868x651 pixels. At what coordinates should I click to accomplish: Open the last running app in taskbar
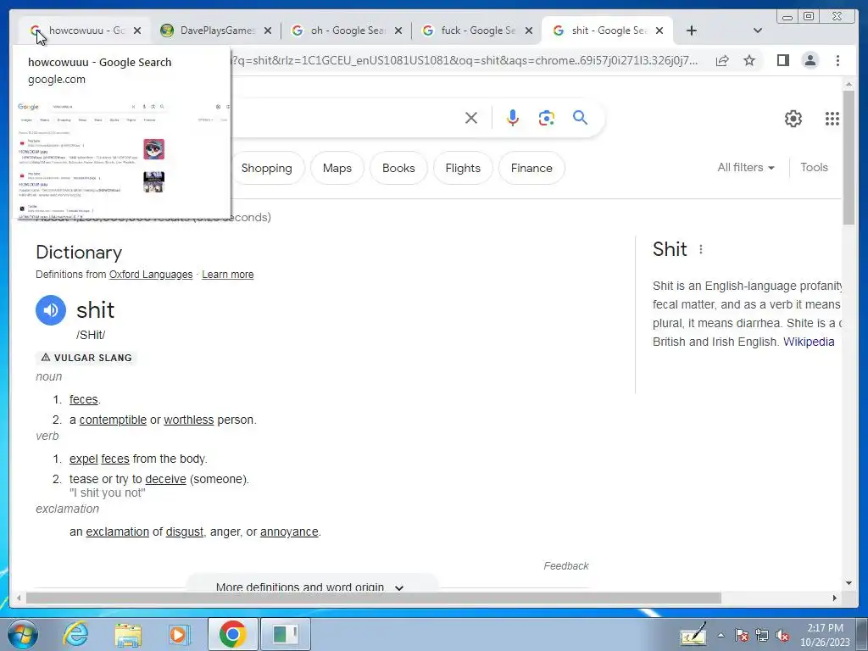[x=286, y=634]
